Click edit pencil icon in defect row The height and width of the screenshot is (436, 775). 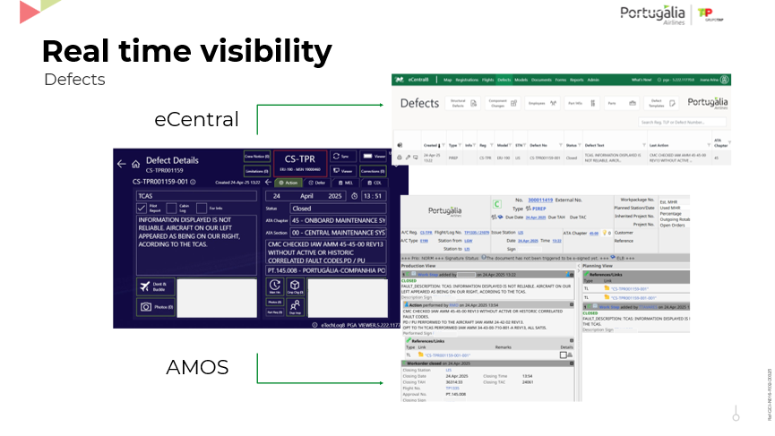(408, 158)
